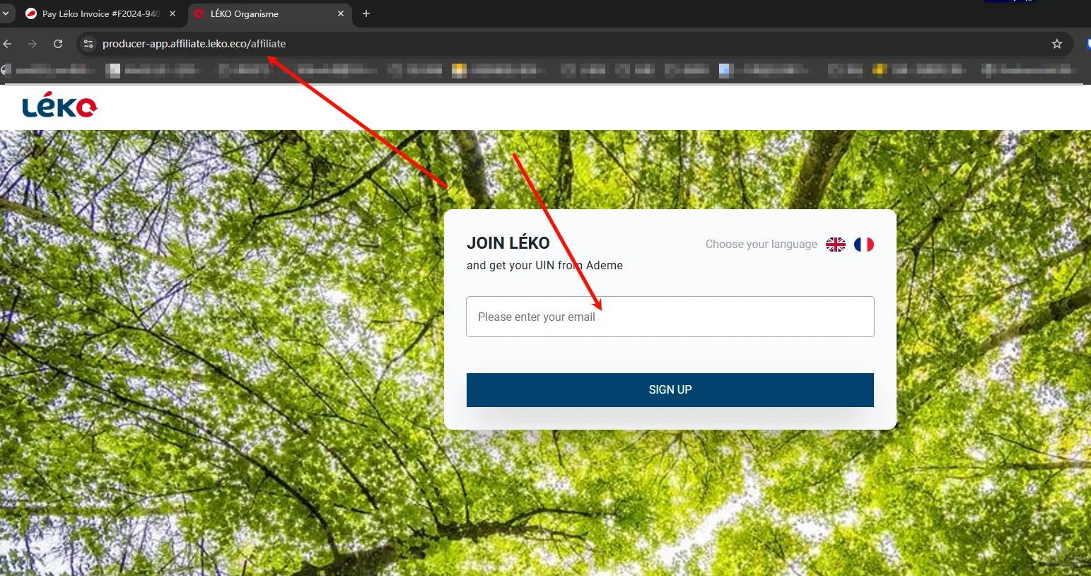Viewport: 1091px width, 576px height.
Task: Close the Pay Léko Invoice tab
Action: click(173, 13)
